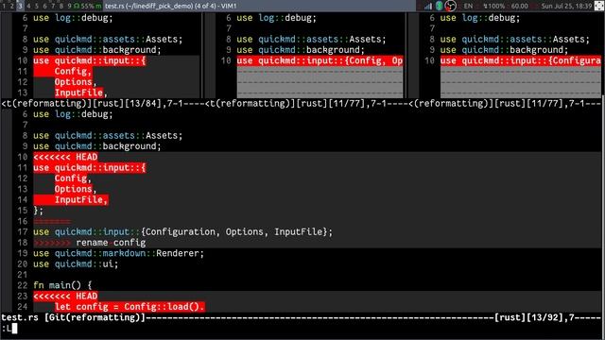Switch to workspace 7 in the top bar

[x=53, y=6]
